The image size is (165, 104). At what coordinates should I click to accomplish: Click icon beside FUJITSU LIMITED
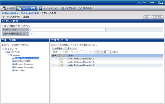click(14, 61)
